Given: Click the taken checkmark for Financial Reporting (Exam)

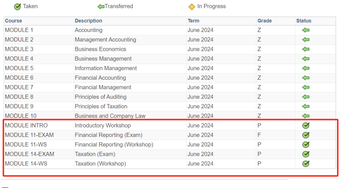Looking at the screenshot, I should tap(306, 135).
